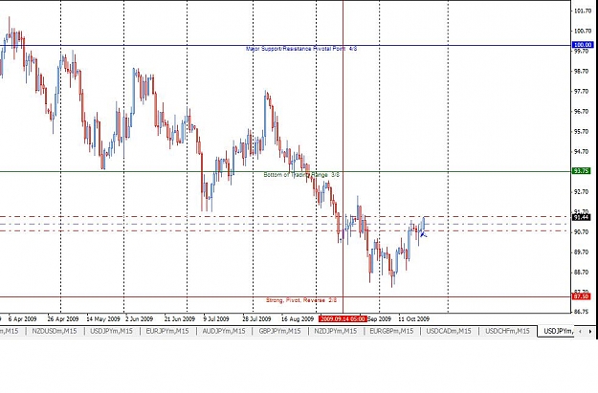Click the 9 Jul 2009 date label
The height and width of the screenshot is (393, 598).
(x=216, y=319)
